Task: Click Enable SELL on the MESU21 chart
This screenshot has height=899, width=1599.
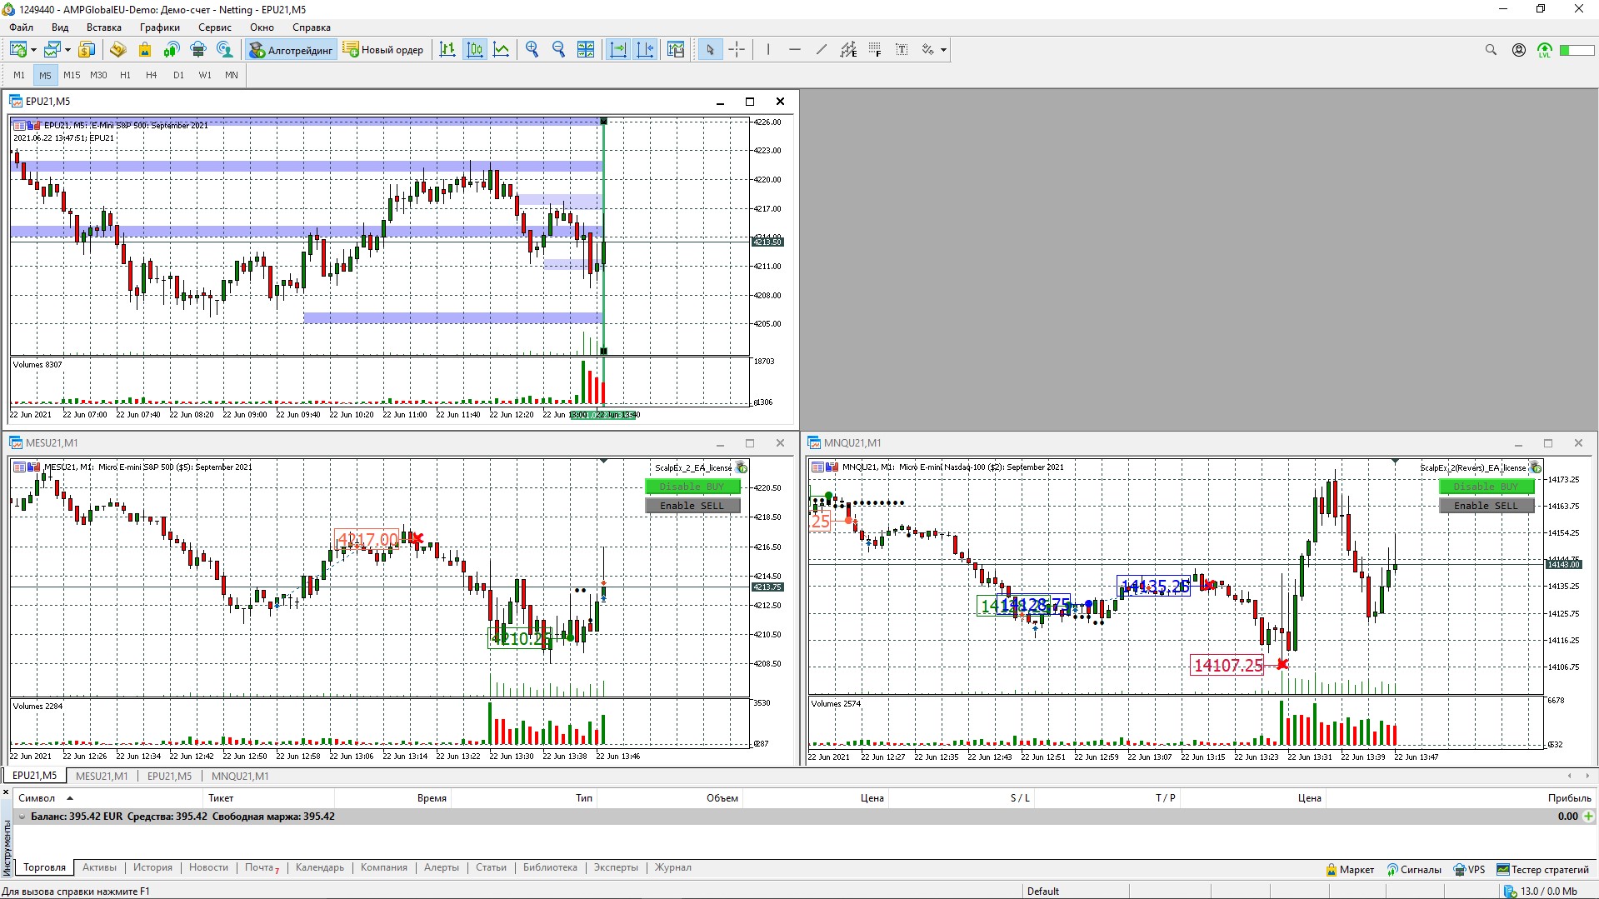Action: point(692,506)
